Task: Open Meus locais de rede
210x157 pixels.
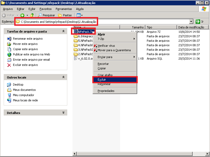Action: pyautogui.click(x=25, y=100)
